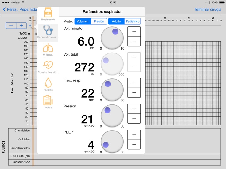This screenshot has height=169, width=226.
Task: Increase Vol. minuto with plus button
Action: click(134, 32)
